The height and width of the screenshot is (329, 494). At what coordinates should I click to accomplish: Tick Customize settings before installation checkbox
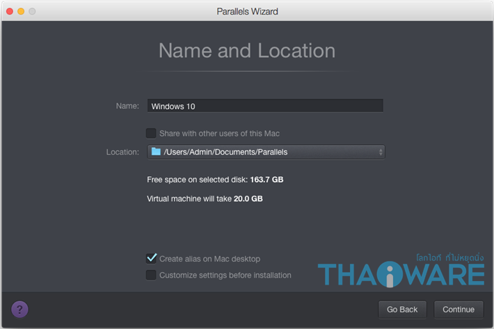pos(151,275)
